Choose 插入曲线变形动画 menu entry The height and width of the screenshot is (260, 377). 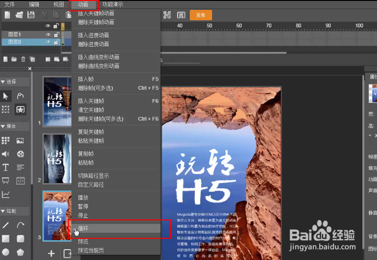click(x=116, y=57)
